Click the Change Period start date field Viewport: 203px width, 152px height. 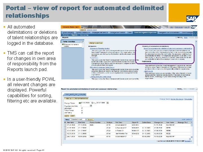coord(86,103)
